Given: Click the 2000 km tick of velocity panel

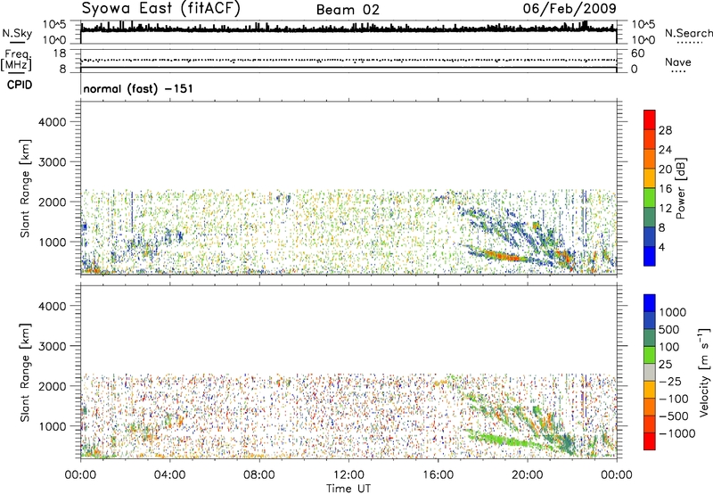Looking at the screenshot, I should pyautogui.click(x=53, y=386).
